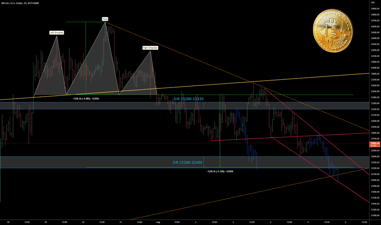The image size is (381, 225).
Task: Select the Left Shoulder label
Action: point(56,33)
